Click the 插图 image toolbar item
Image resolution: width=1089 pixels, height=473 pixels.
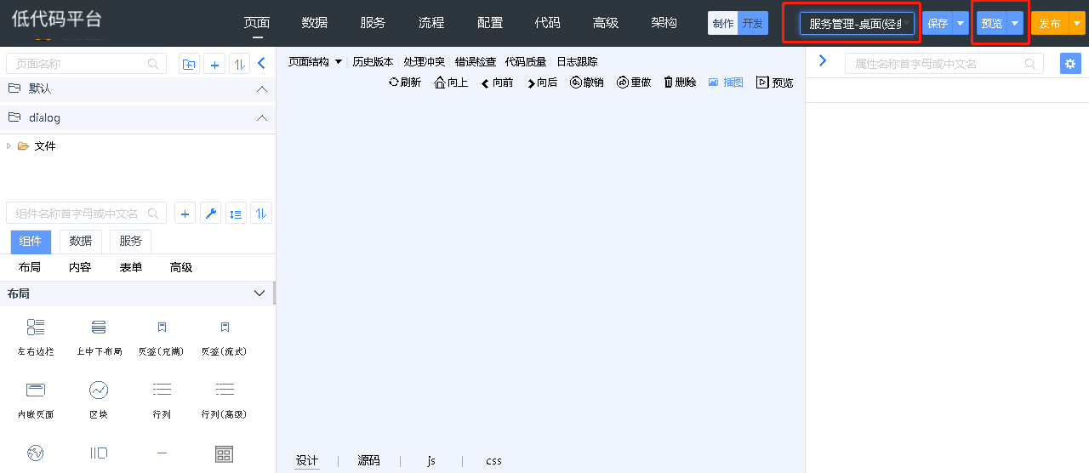coord(726,83)
